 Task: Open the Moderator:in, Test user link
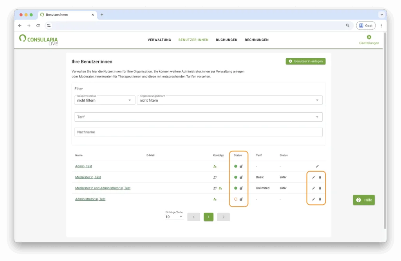(88, 177)
